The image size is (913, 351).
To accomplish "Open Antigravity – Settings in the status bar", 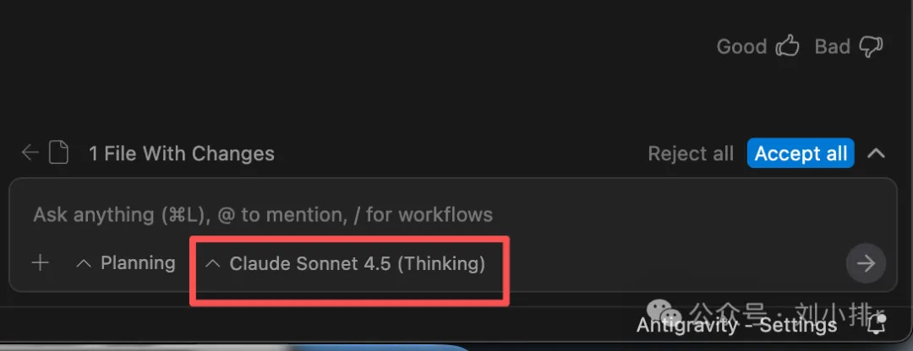I will pyautogui.click(x=736, y=325).
